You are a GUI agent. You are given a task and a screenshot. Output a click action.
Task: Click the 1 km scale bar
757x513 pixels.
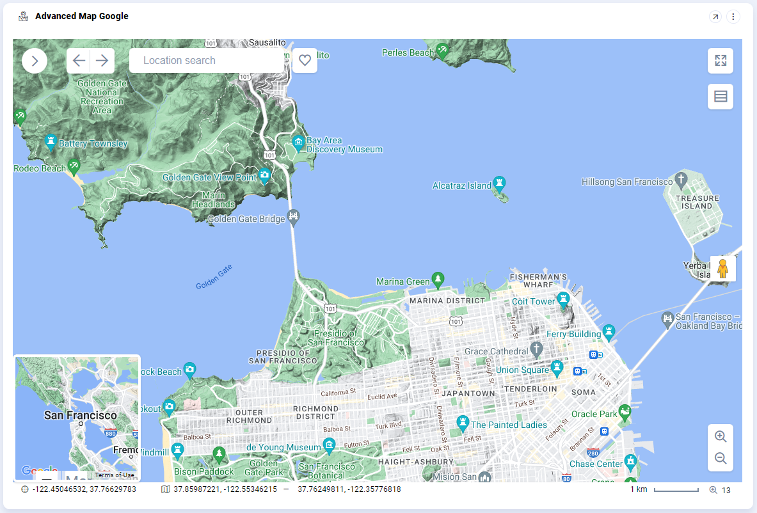(x=676, y=490)
